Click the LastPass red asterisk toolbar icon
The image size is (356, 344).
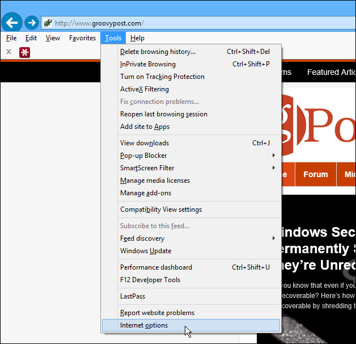click(x=24, y=52)
